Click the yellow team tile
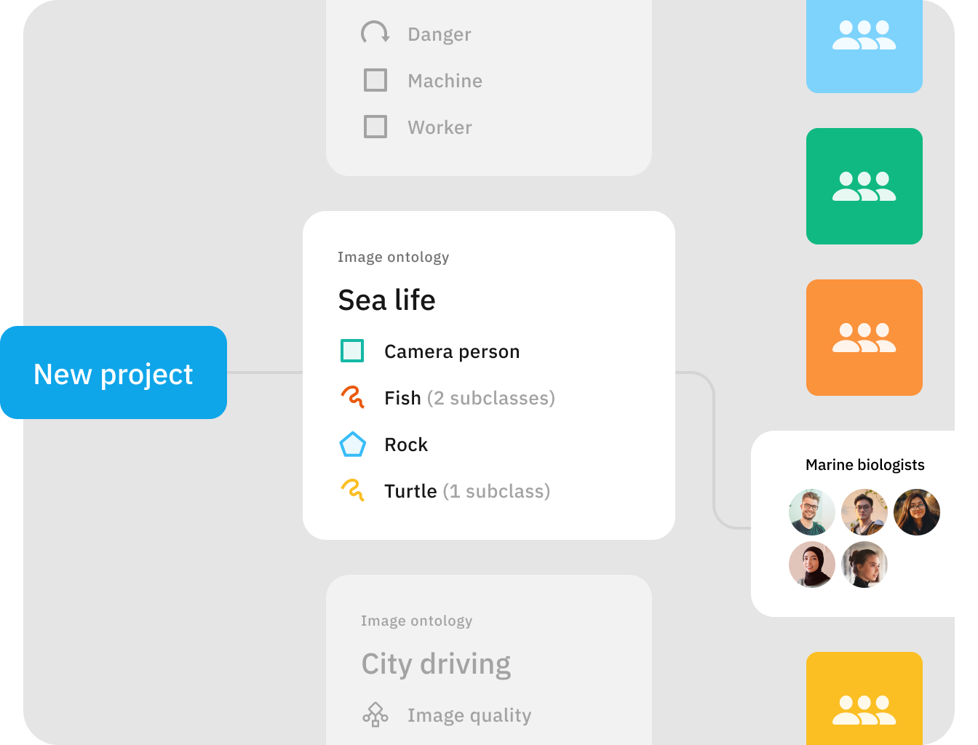The image size is (978, 745). click(x=864, y=698)
